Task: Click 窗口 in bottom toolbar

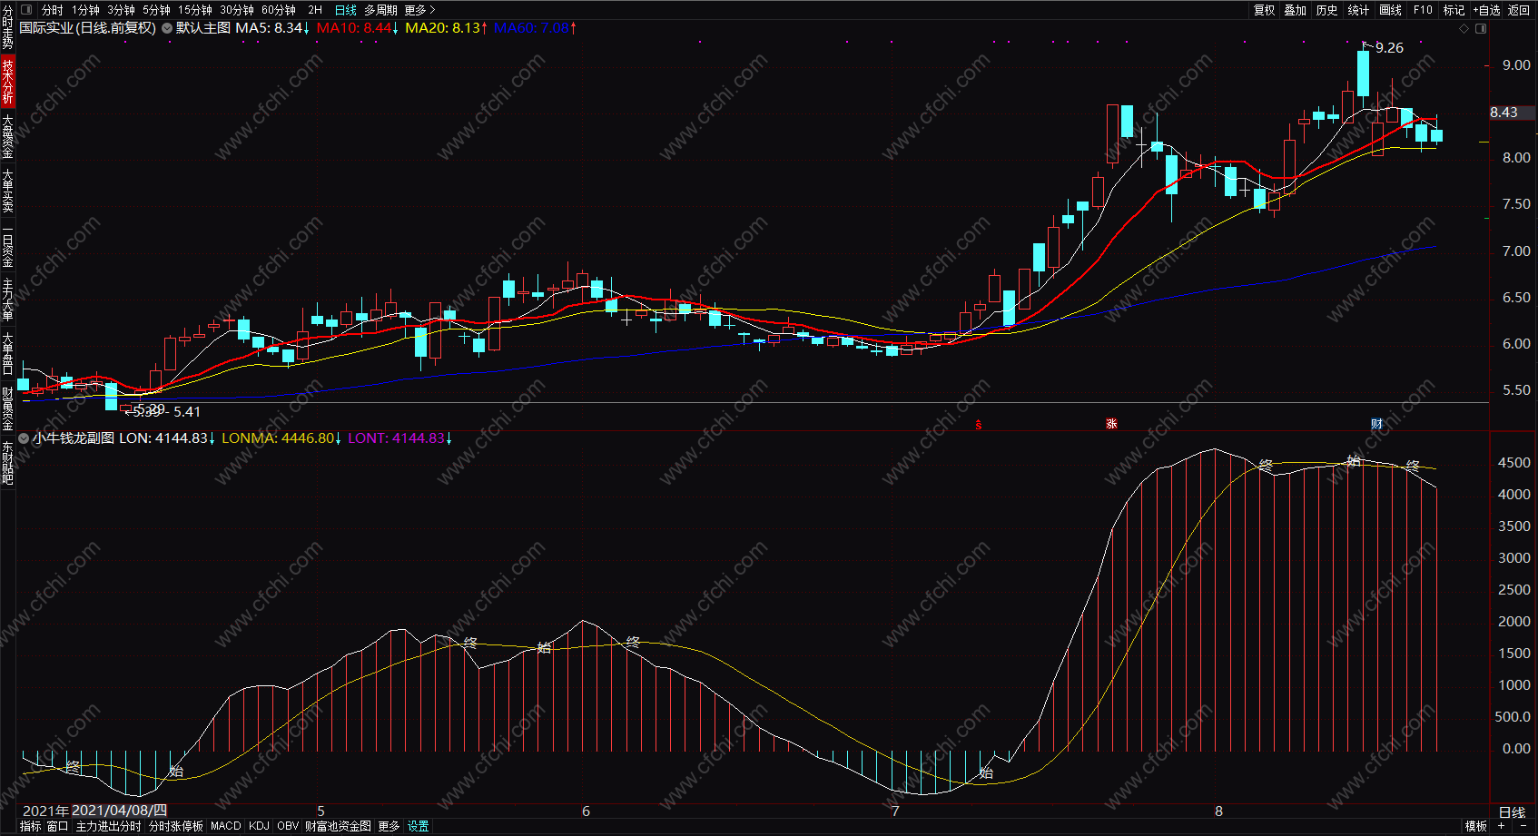Action: [x=57, y=827]
